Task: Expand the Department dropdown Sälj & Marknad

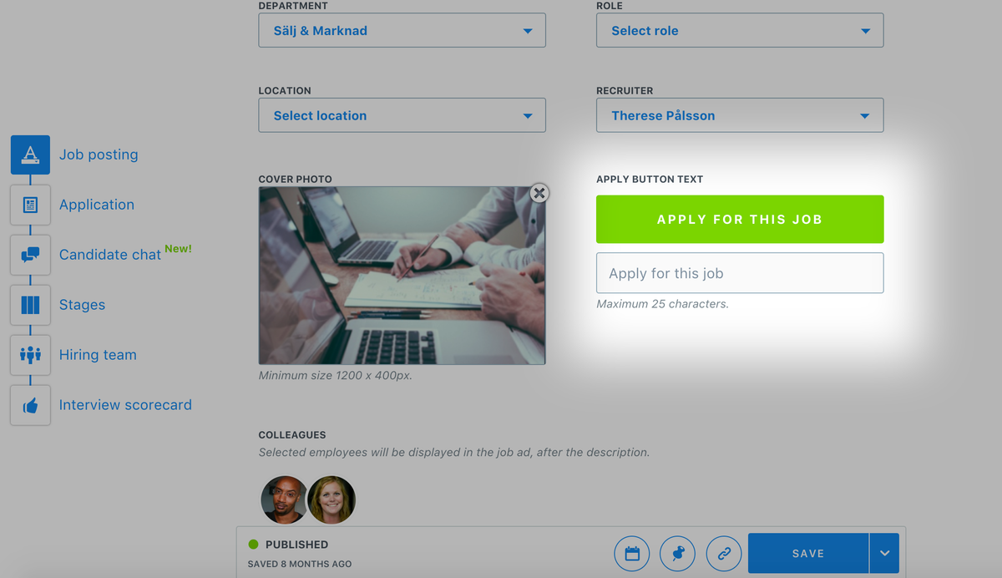Action: 402,30
